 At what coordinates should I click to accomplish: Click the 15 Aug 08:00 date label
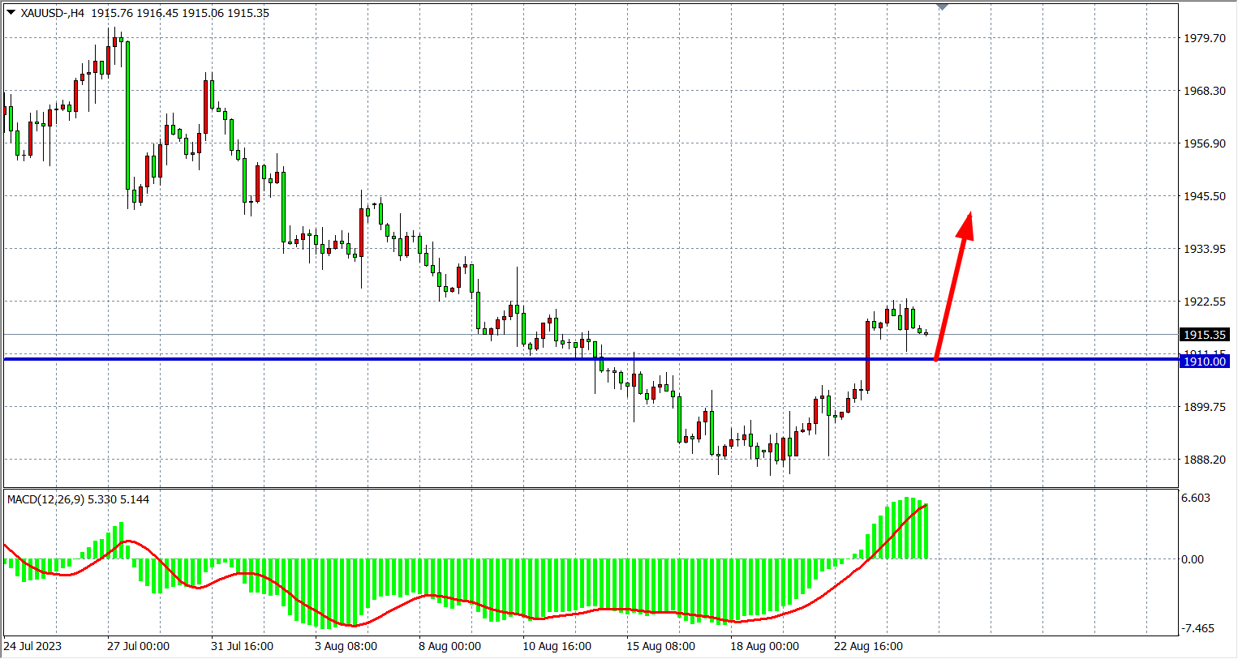coord(660,646)
